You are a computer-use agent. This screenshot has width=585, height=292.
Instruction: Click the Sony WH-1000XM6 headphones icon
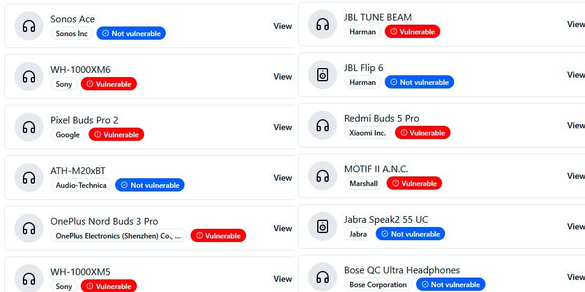click(28, 77)
